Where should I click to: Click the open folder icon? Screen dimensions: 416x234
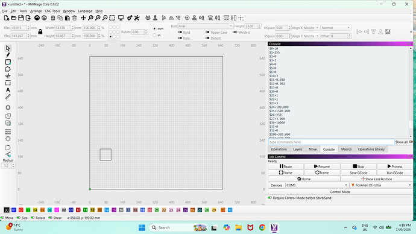(14, 17)
